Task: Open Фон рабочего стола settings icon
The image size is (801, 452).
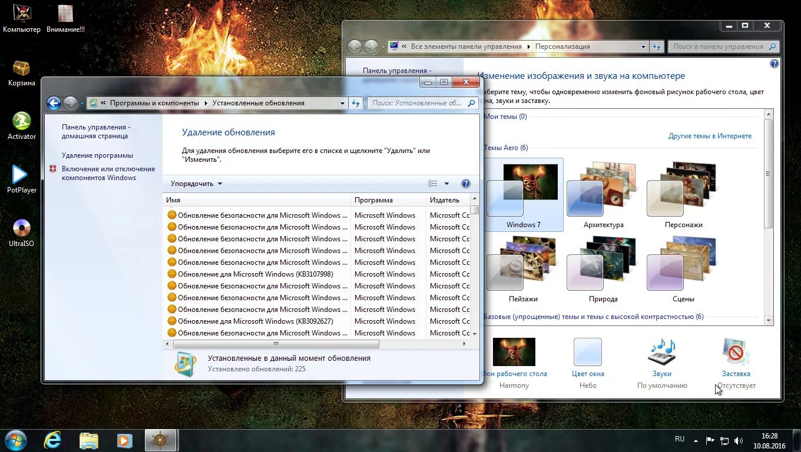Action: click(514, 351)
